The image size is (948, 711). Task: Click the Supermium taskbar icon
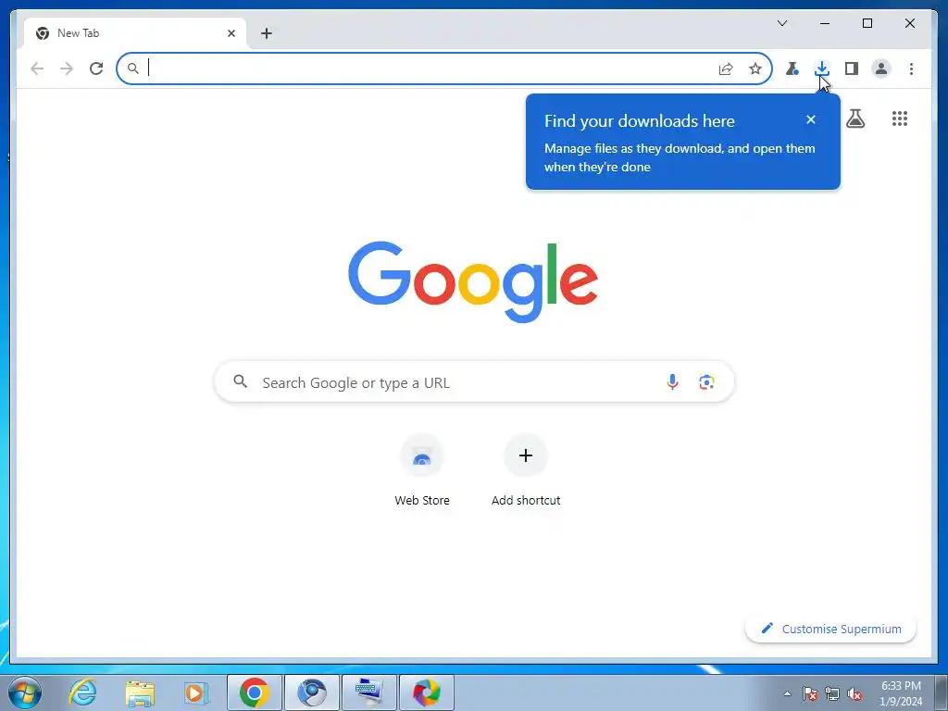(x=427, y=692)
